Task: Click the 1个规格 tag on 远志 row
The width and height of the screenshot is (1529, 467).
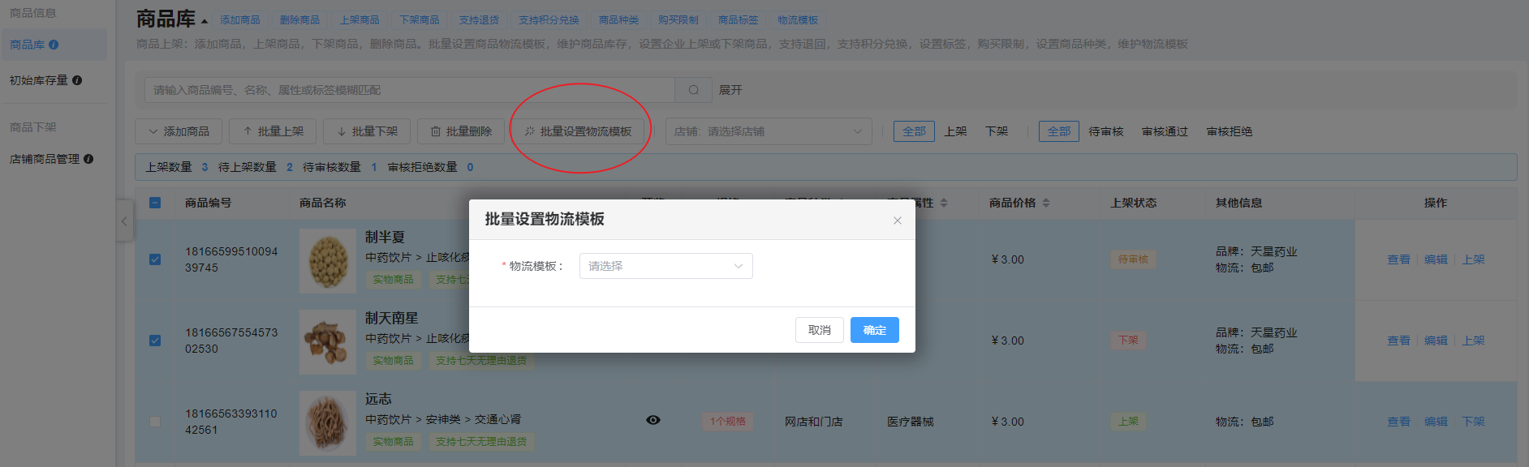Action: click(x=728, y=422)
